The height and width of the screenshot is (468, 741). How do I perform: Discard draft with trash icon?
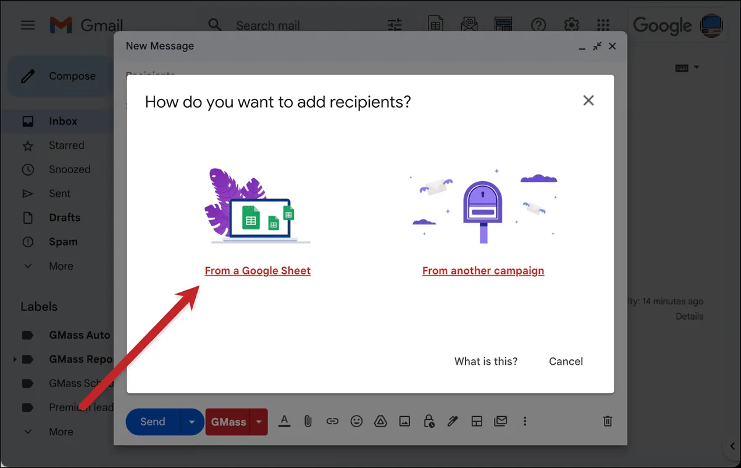click(x=608, y=421)
